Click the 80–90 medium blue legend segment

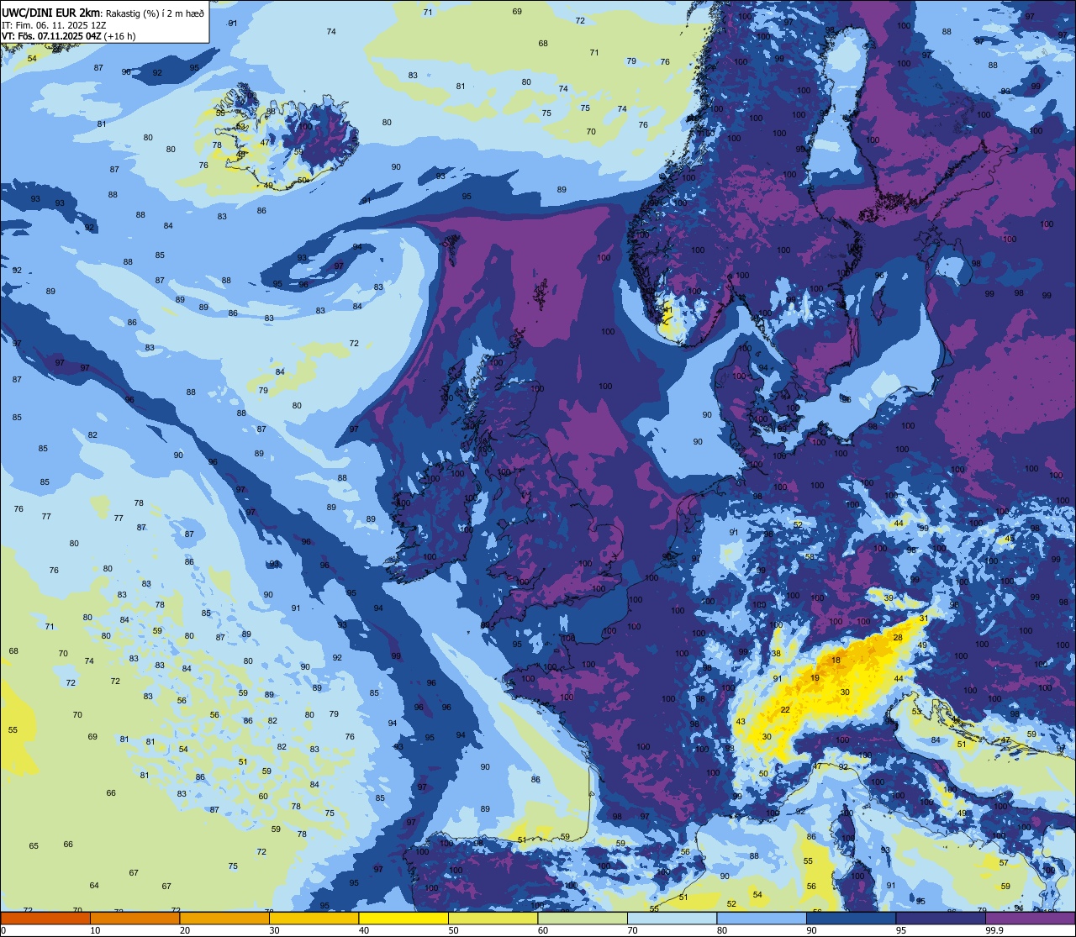point(762,919)
